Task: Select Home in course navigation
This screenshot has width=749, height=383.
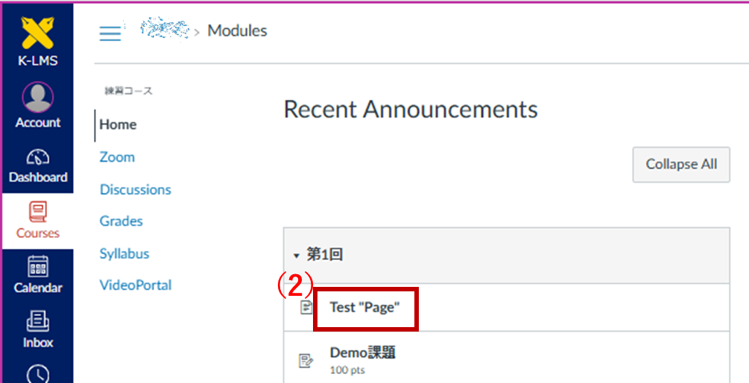Action: tap(118, 124)
